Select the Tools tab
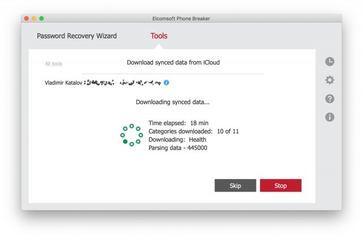Screen dimensions: 363x238 click(x=159, y=36)
